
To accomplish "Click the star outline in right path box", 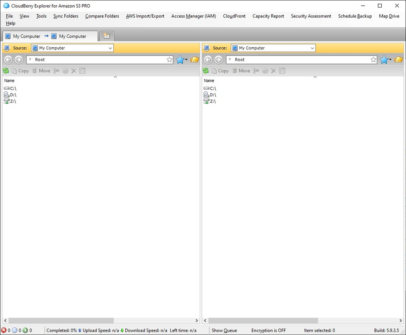I will coord(373,59).
